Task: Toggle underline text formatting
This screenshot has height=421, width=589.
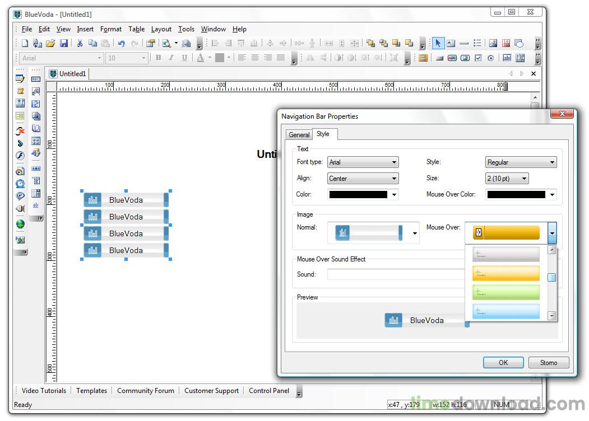Action: [183, 58]
